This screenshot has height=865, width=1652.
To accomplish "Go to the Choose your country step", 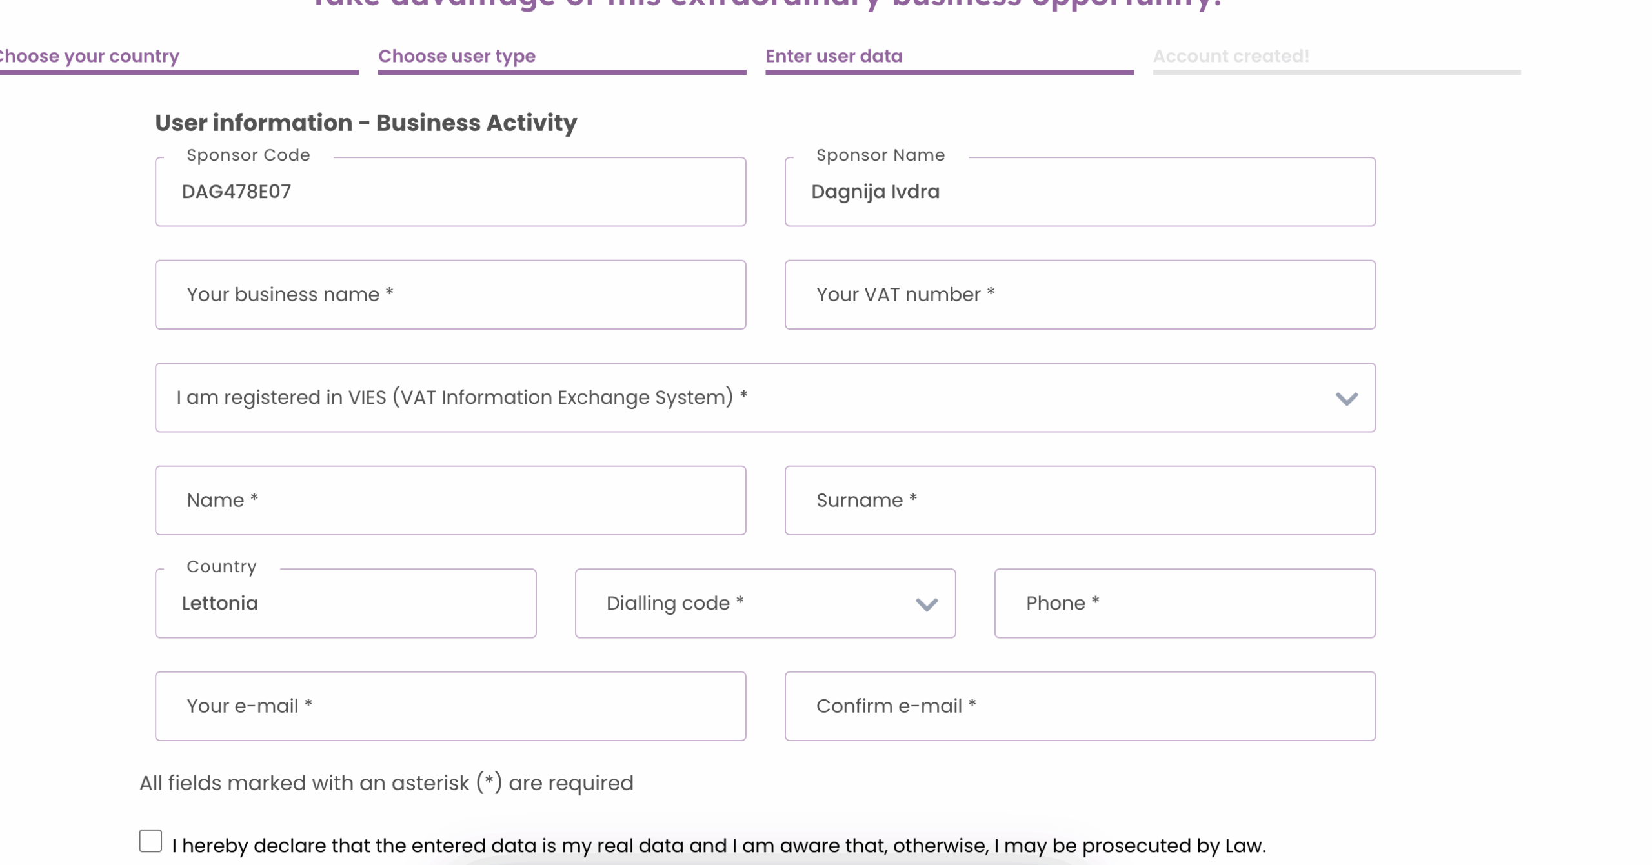I will [89, 56].
